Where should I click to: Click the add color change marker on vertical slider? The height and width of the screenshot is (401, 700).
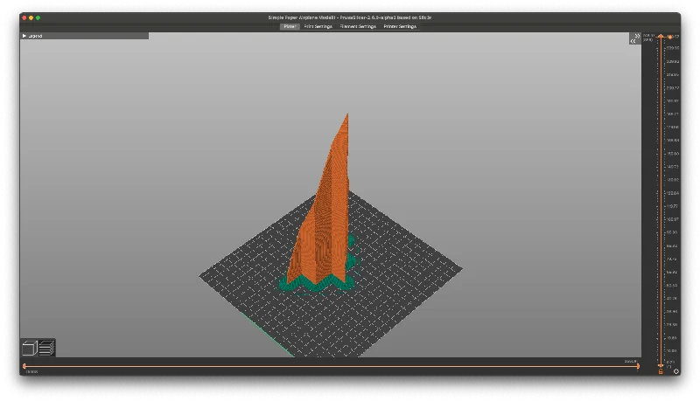coord(669,37)
